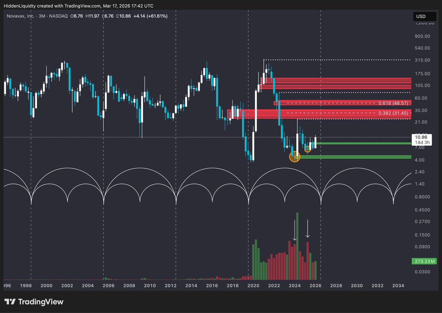The width and height of the screenshot is (442, 313).
Task: Click the open value O6.76
Action: [x=77, y=16]
